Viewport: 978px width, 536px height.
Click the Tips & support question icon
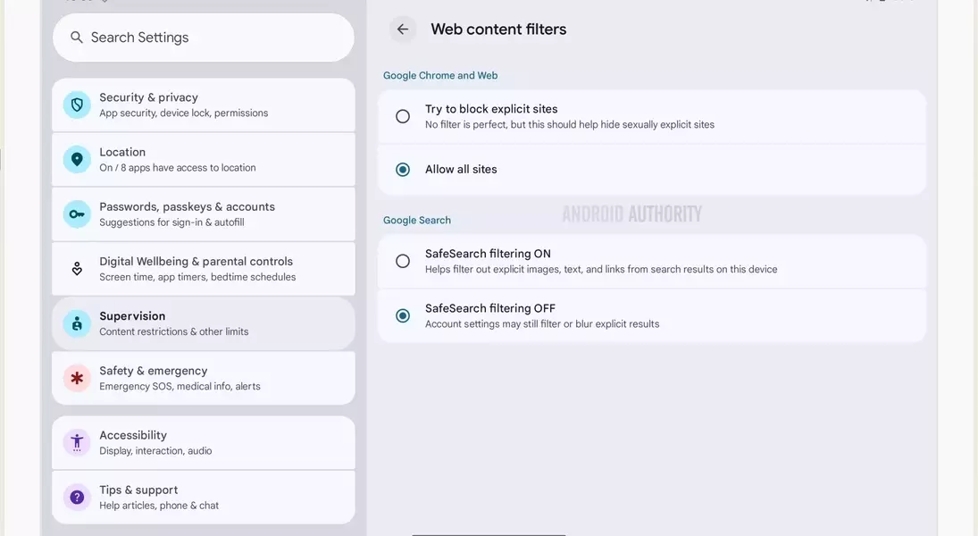pyautogui.click(x=77, y=498)
